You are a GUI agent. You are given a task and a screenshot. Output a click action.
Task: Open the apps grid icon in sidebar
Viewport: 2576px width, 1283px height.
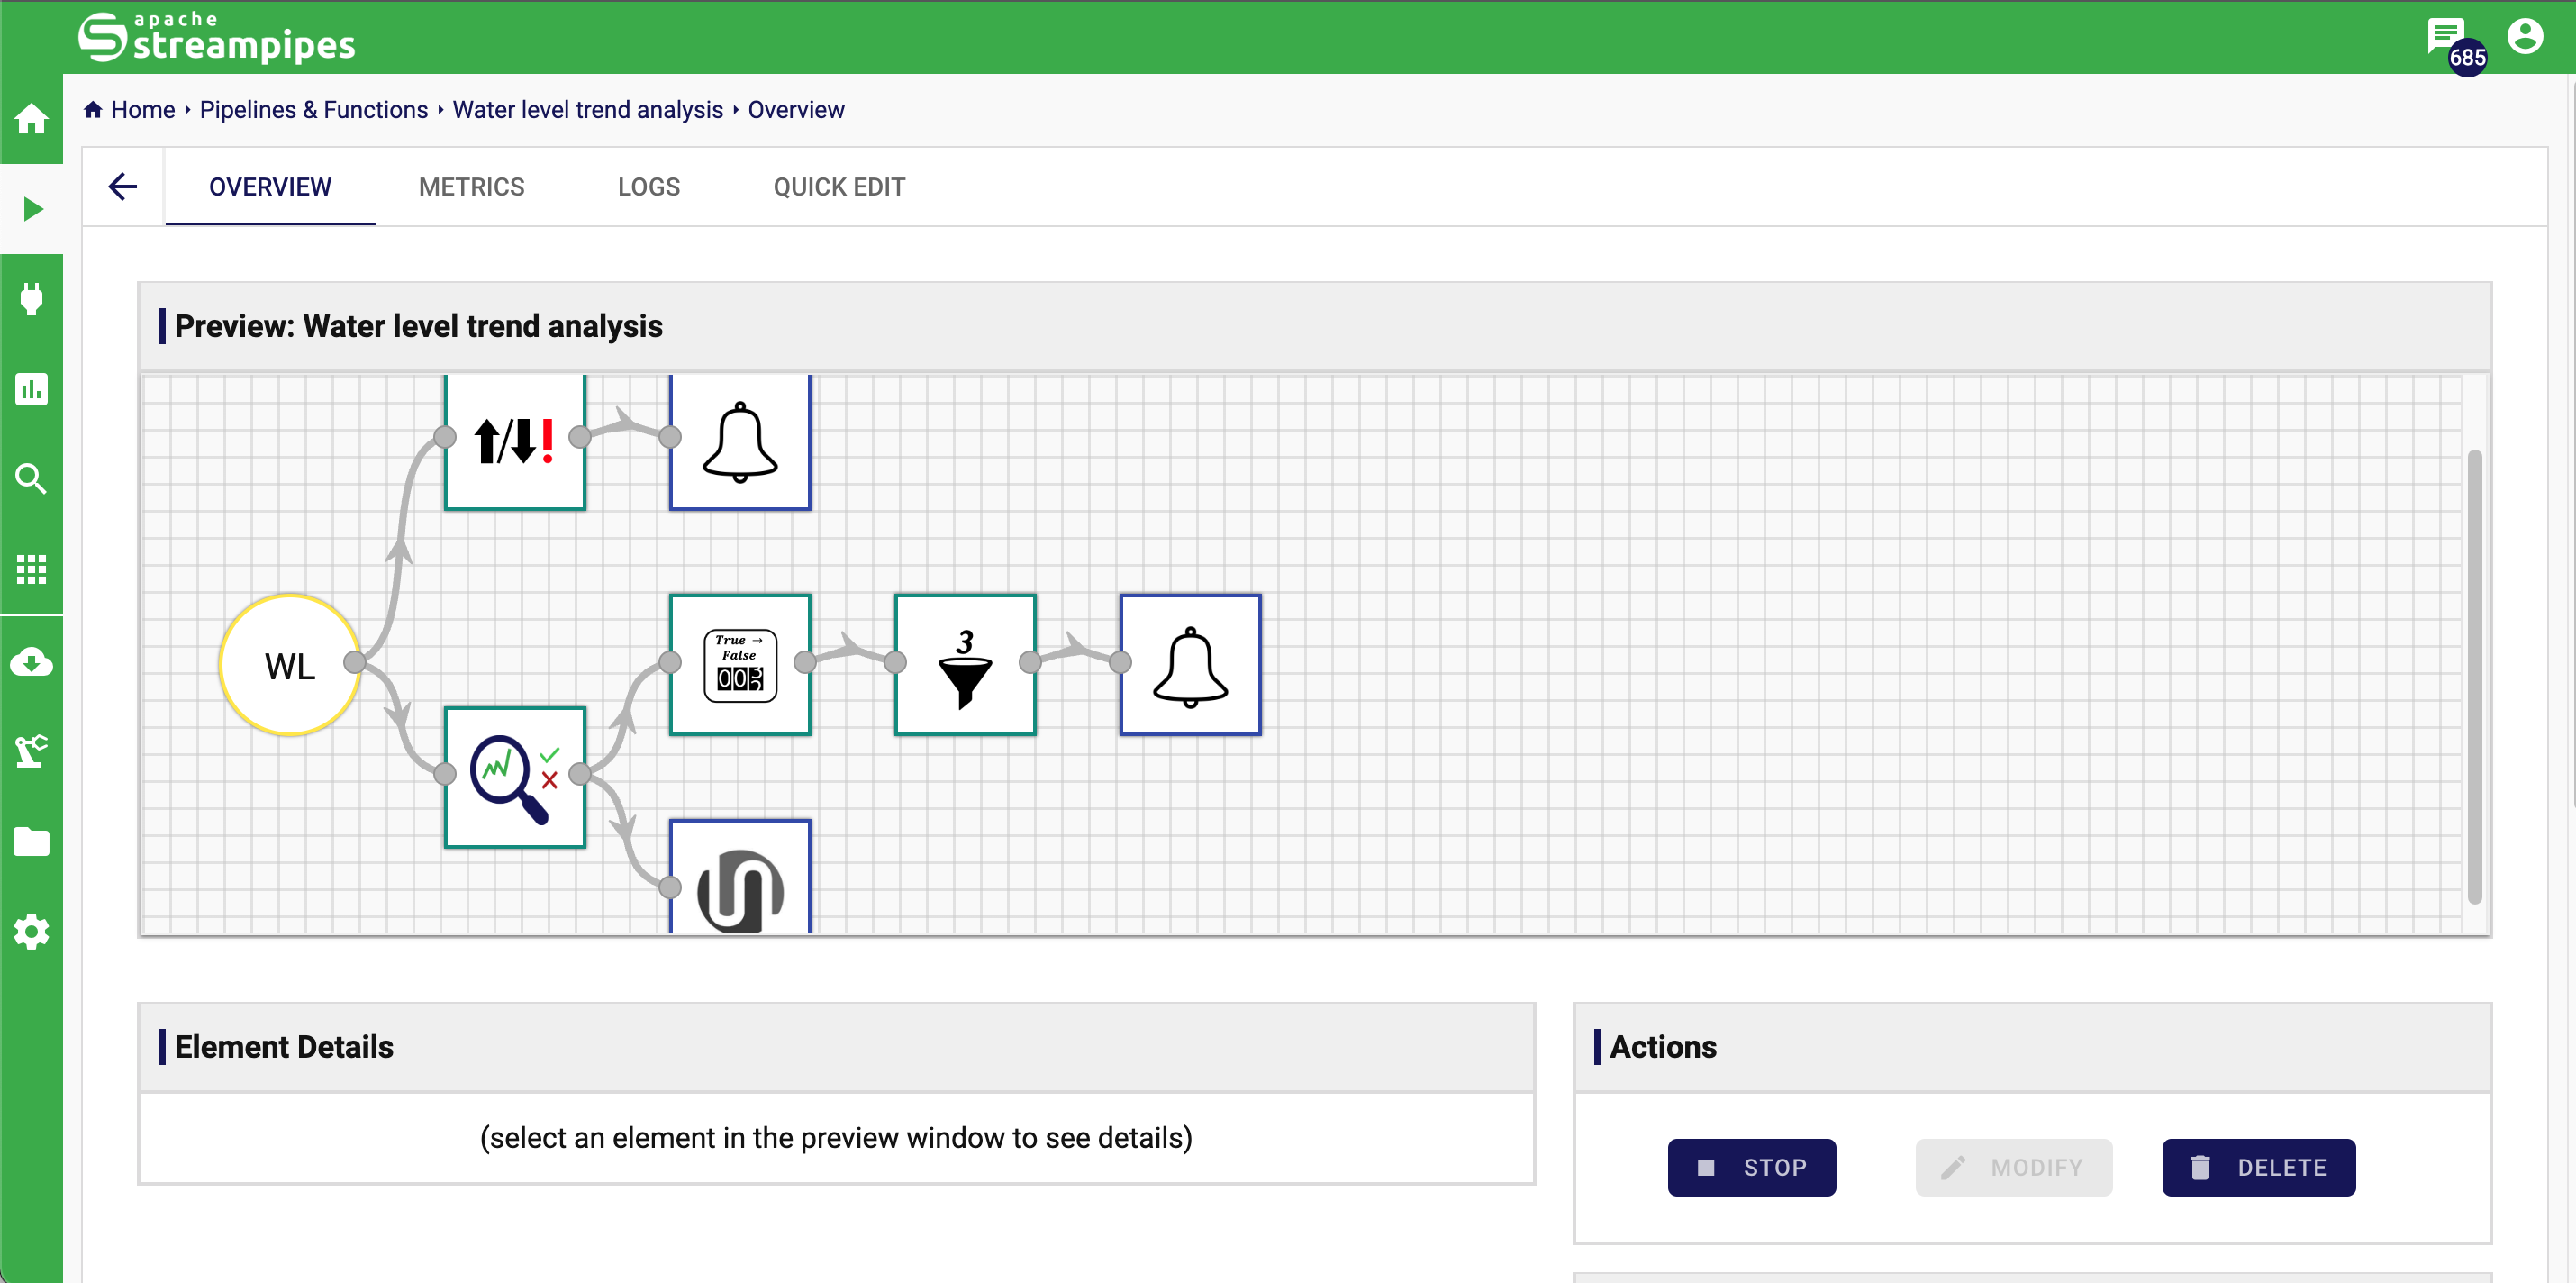point(31,569)
